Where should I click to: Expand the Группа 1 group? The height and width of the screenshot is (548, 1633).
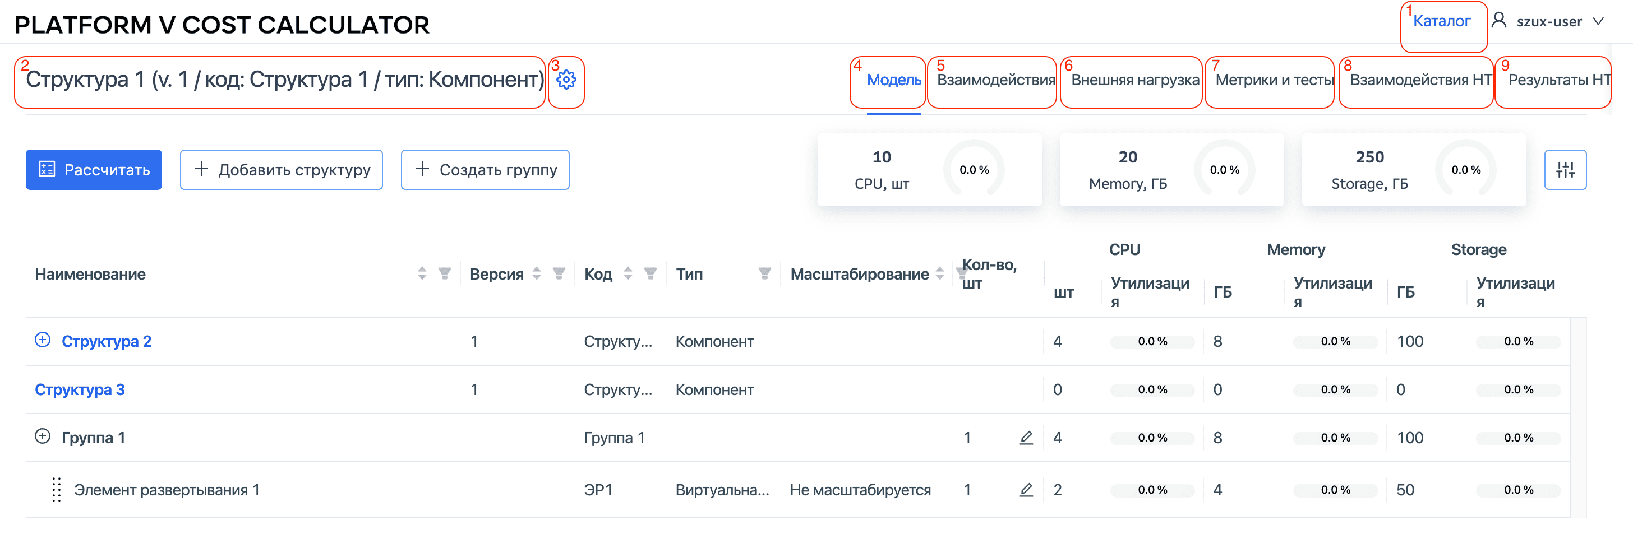(x=42, y=437)
